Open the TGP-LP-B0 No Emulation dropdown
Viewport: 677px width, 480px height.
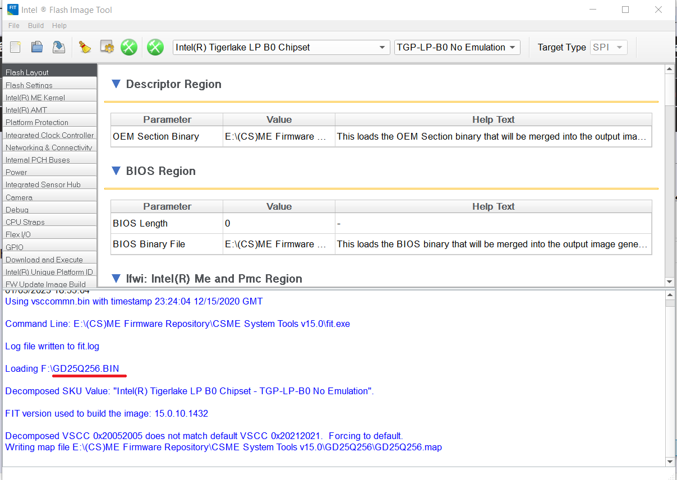point(457,48)
